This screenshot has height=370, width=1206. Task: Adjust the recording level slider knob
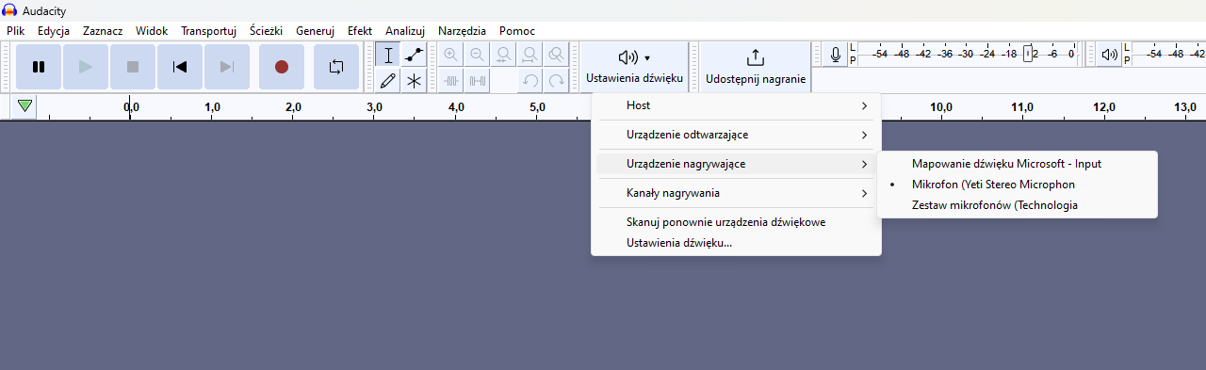tap(1029, 54)
